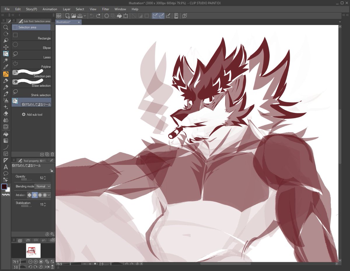Click Add sub tool

32,115
